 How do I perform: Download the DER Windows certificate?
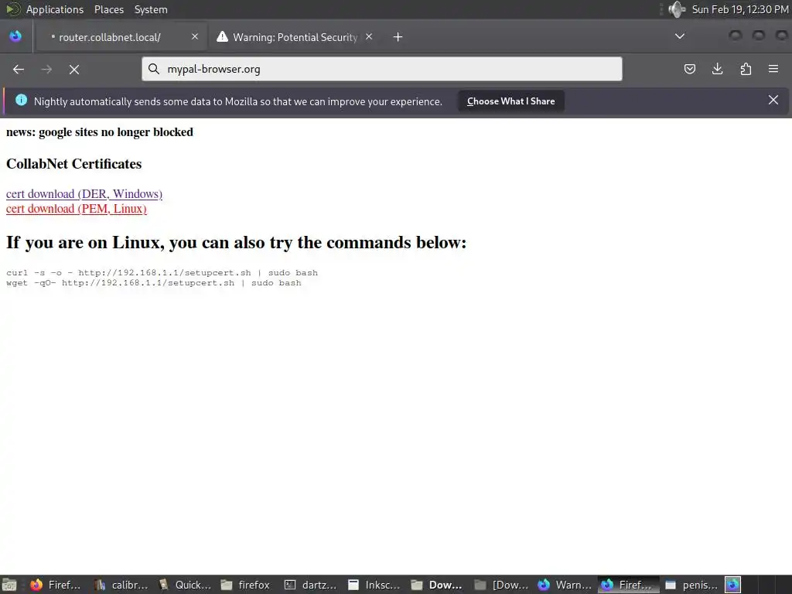(x=84, y=194)
